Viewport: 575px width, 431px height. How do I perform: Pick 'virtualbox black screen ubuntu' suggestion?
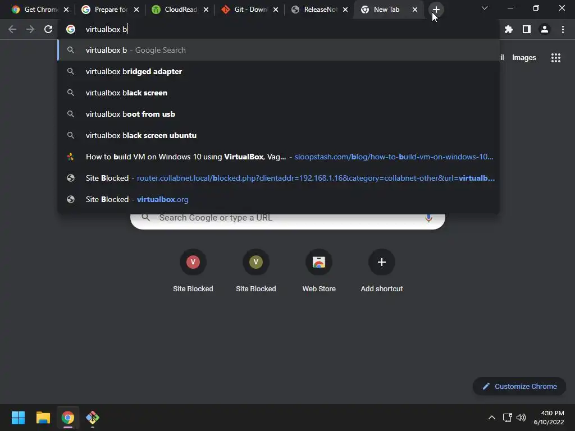pos(279,135)
